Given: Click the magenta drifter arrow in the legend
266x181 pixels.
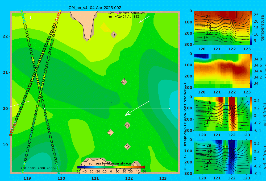Looking at the screenshot, I should (x=117, y=13).
